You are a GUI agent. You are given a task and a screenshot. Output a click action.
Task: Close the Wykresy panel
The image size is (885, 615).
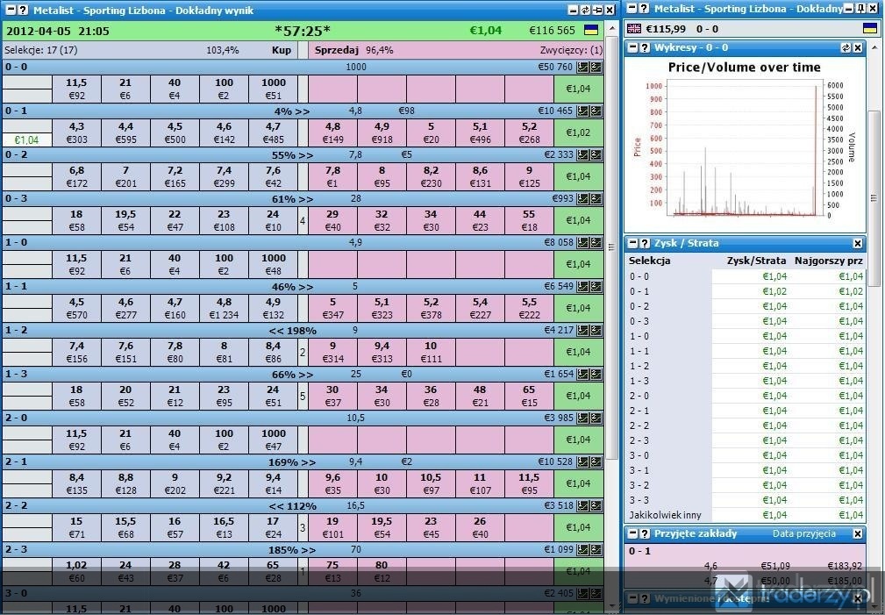point(858,48)
